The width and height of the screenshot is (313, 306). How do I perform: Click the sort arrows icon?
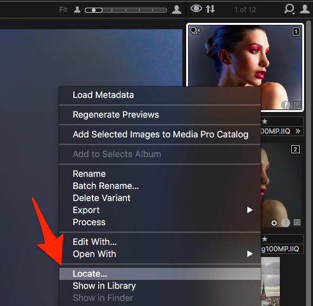210,9
